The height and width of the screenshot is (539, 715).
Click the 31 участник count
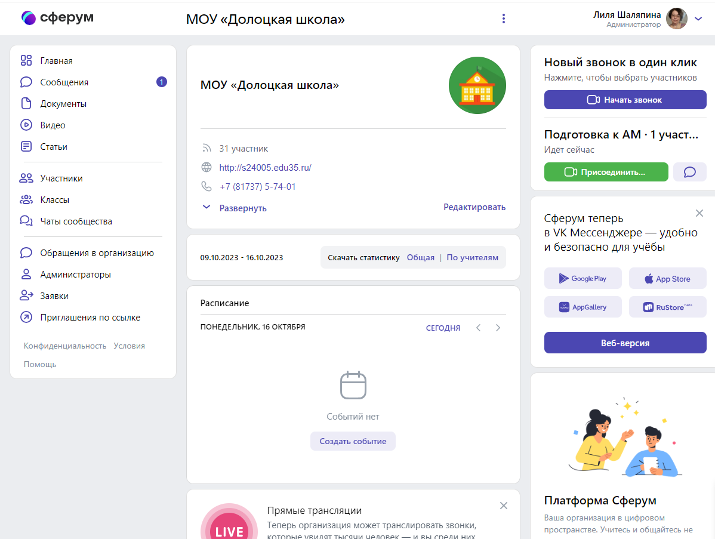pyautogui.click(x=244, y=149)
